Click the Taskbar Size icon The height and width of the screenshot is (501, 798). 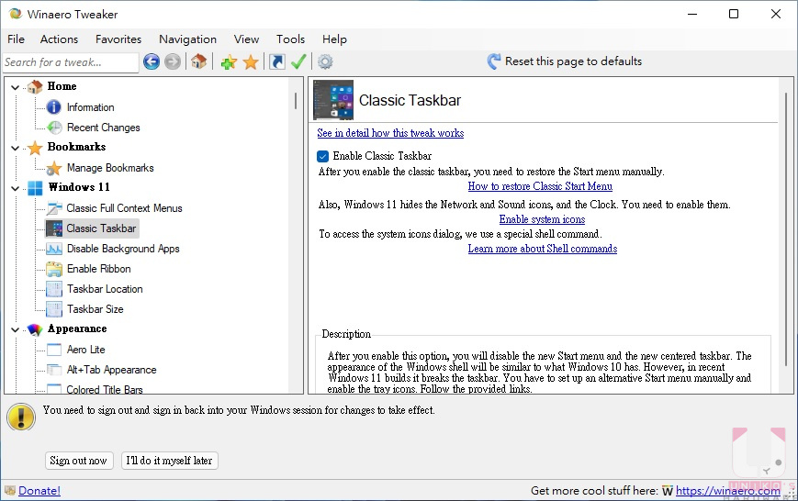54,309
